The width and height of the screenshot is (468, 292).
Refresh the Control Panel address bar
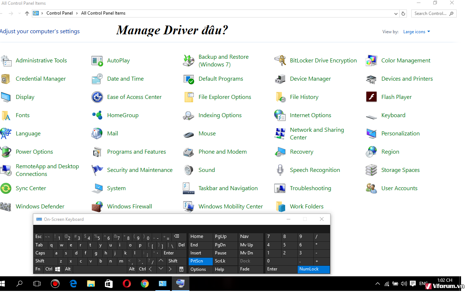coord(403,14)
